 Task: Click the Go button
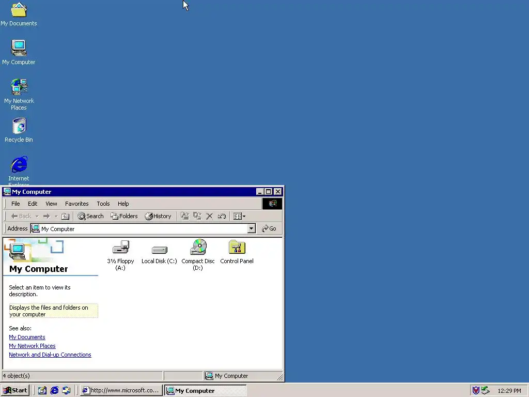tap(269, 228)
